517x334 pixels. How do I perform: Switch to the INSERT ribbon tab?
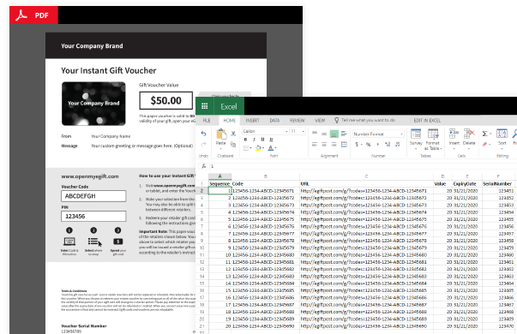[x=252, y=120]
